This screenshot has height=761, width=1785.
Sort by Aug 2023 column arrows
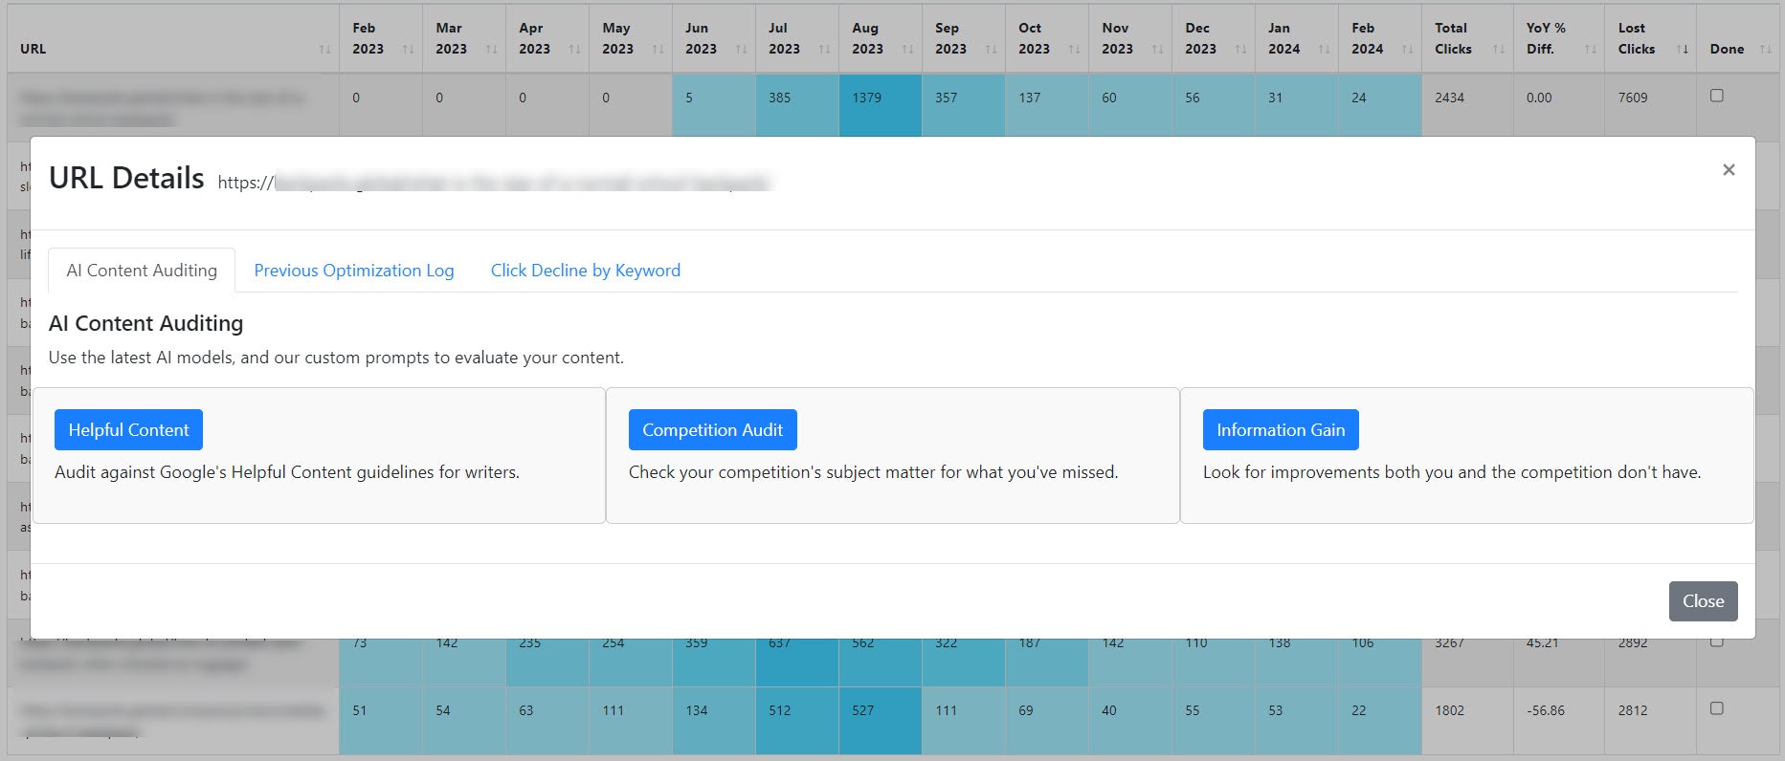908,50
